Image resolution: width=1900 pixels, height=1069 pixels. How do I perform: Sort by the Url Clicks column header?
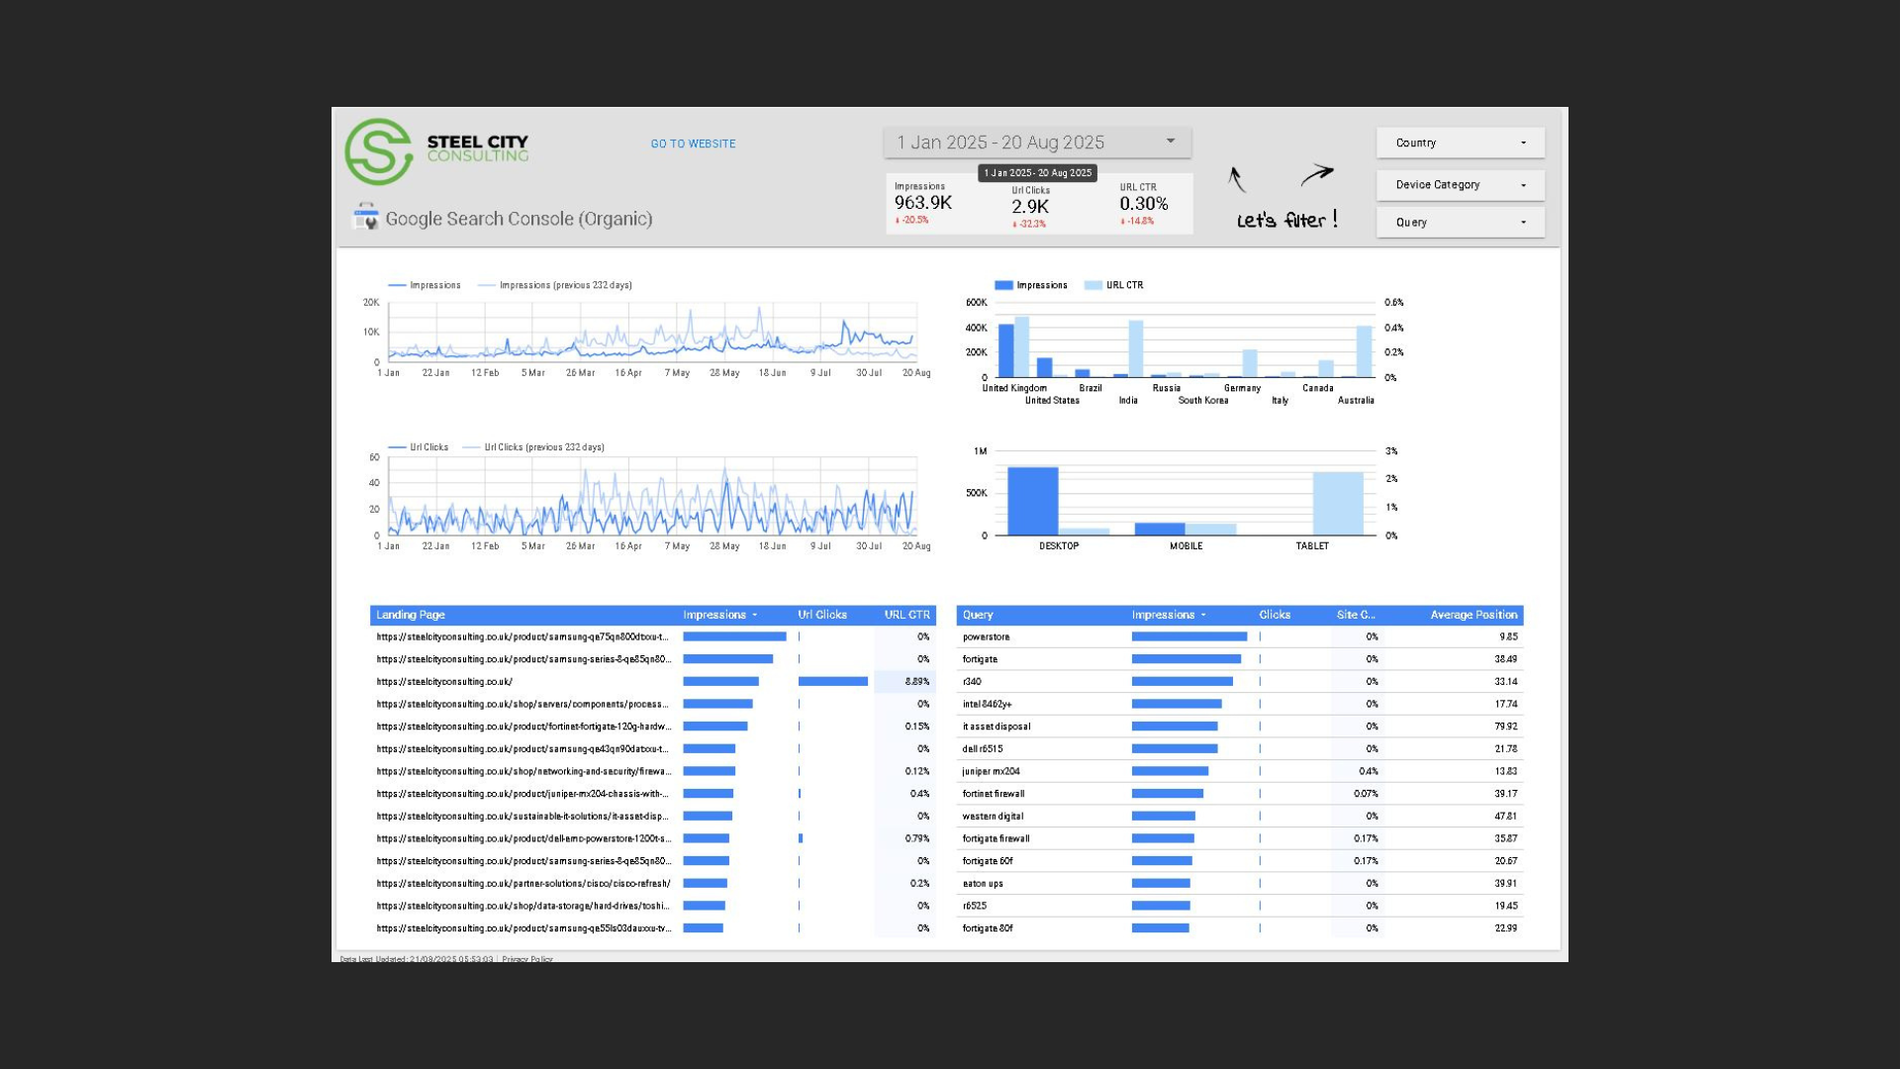(x=822, y=616)
